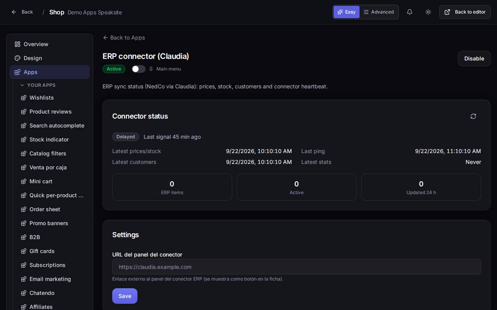
Task: Open the Search autocomplete app
Action: (53, 126)
